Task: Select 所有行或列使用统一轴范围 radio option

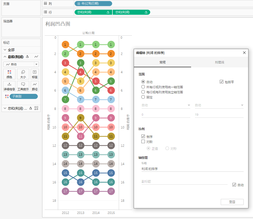Action: tap(143, 87)
